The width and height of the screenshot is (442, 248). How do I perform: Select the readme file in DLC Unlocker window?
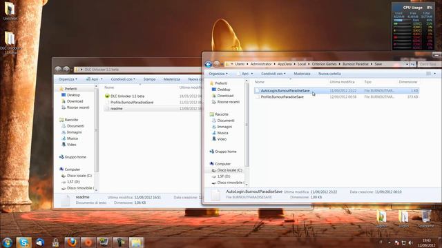tap(117, 109)
